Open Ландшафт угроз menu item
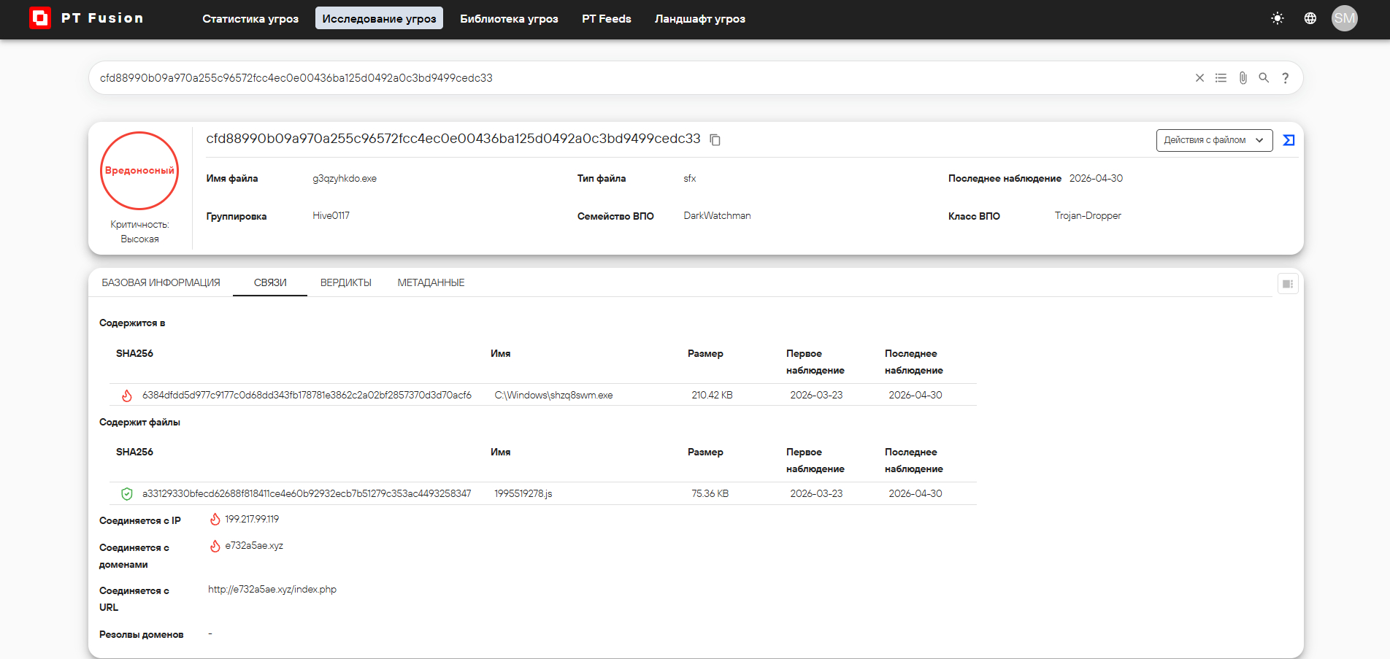This screenshot has height=659, width=1390. 700,19
